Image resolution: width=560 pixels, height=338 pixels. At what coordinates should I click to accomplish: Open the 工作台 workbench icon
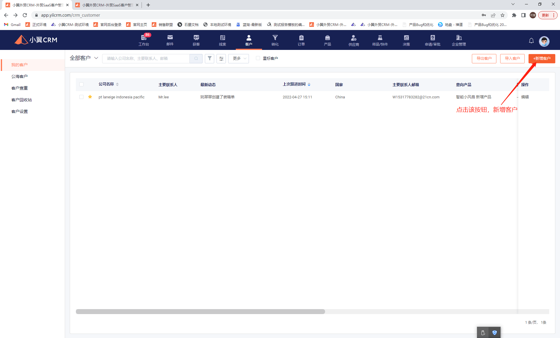[144, 40]
